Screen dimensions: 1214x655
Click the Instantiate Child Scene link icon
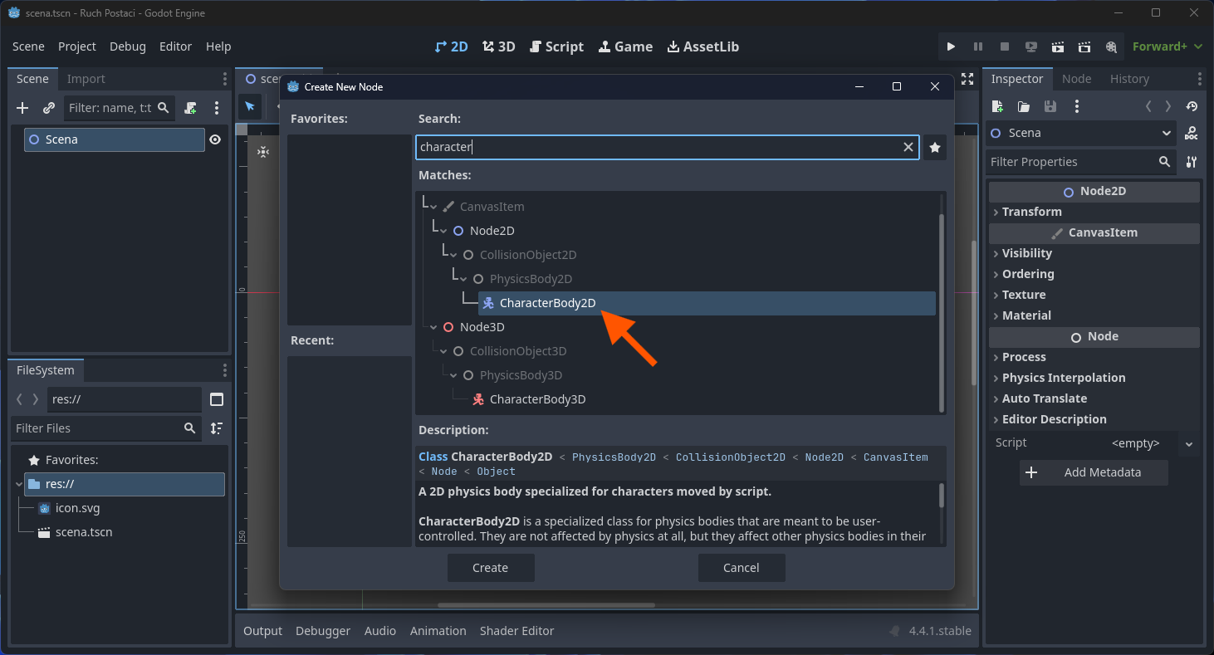tap(49, 108)
